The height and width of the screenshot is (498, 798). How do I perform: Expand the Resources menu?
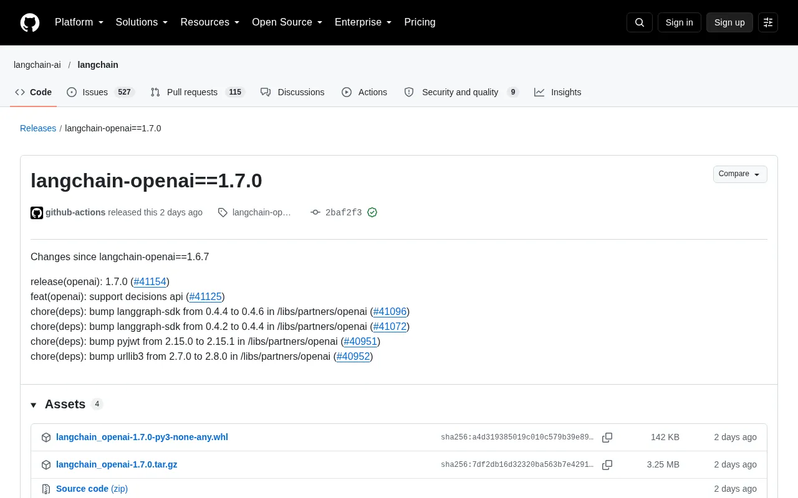point(210,22)
